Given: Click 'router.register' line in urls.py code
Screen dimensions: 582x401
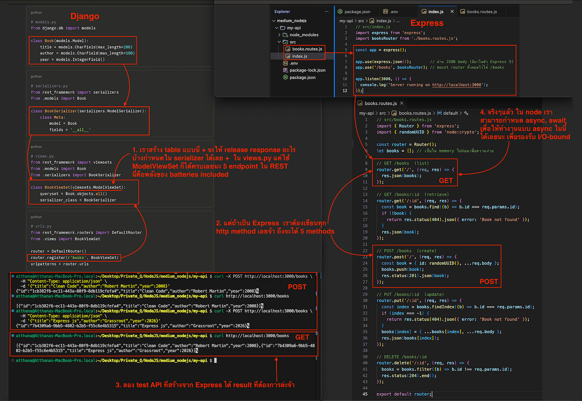Looking at the screenshot, I should pyautogui.click(x=75, y=258).
